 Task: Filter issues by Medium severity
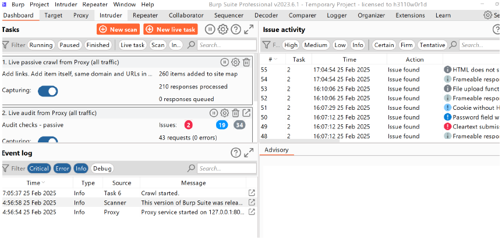click(316, 45)
